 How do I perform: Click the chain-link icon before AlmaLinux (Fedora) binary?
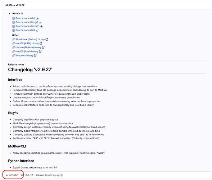coord(13,40)
